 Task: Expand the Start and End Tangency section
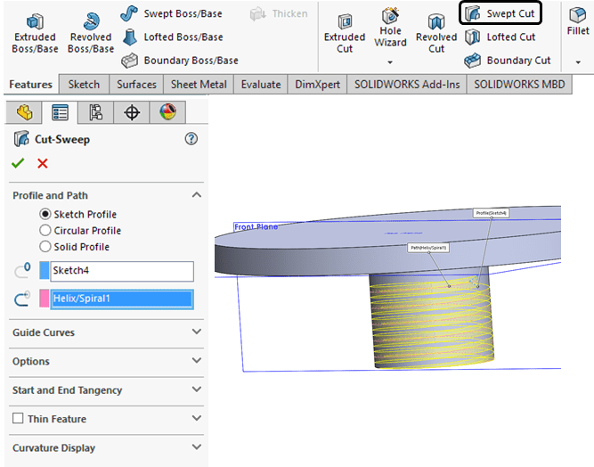[197, 390]
